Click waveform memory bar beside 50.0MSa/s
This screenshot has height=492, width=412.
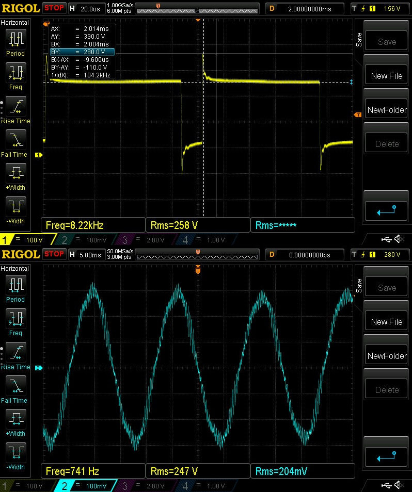tap(197, 255)
